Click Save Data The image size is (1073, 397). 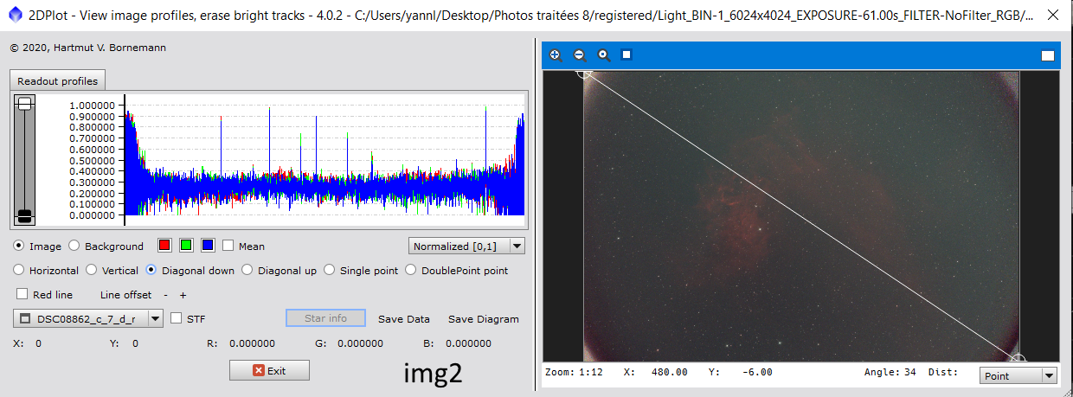click(x=404, y=319)
